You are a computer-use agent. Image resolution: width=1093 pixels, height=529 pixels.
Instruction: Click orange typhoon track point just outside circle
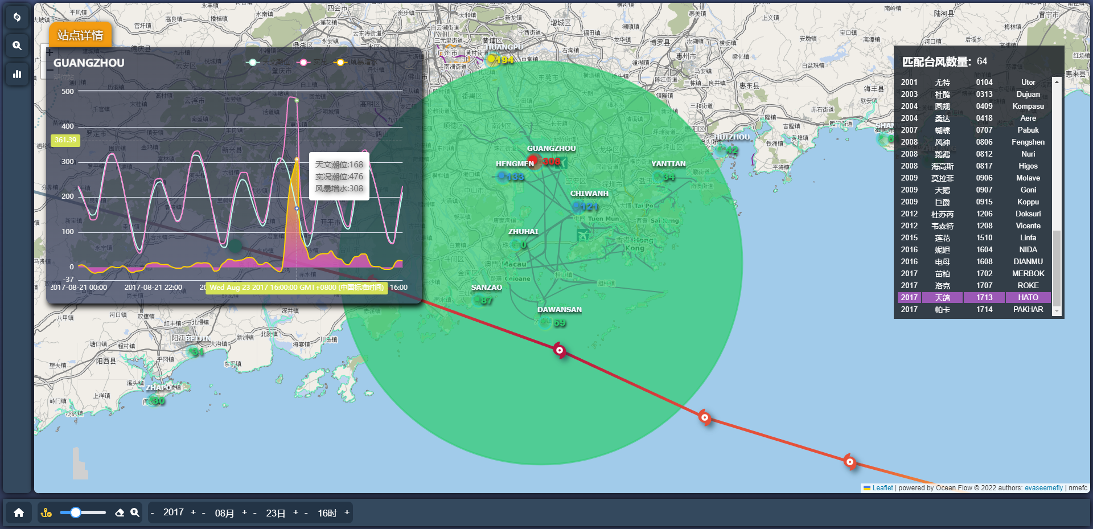coord(705,418)
